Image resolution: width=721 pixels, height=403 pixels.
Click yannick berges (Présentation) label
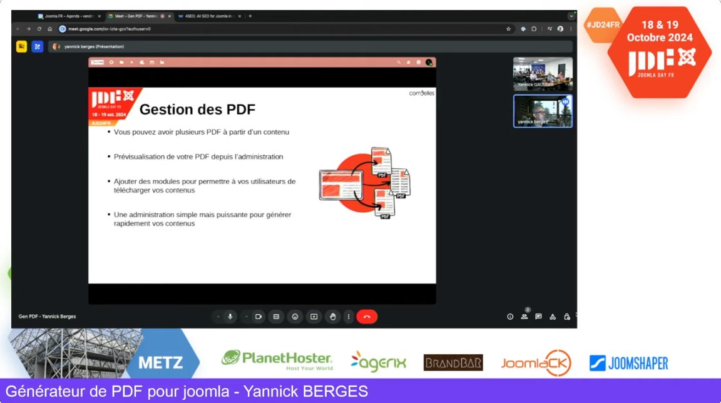pyautogui.click(x=94, y=46)
